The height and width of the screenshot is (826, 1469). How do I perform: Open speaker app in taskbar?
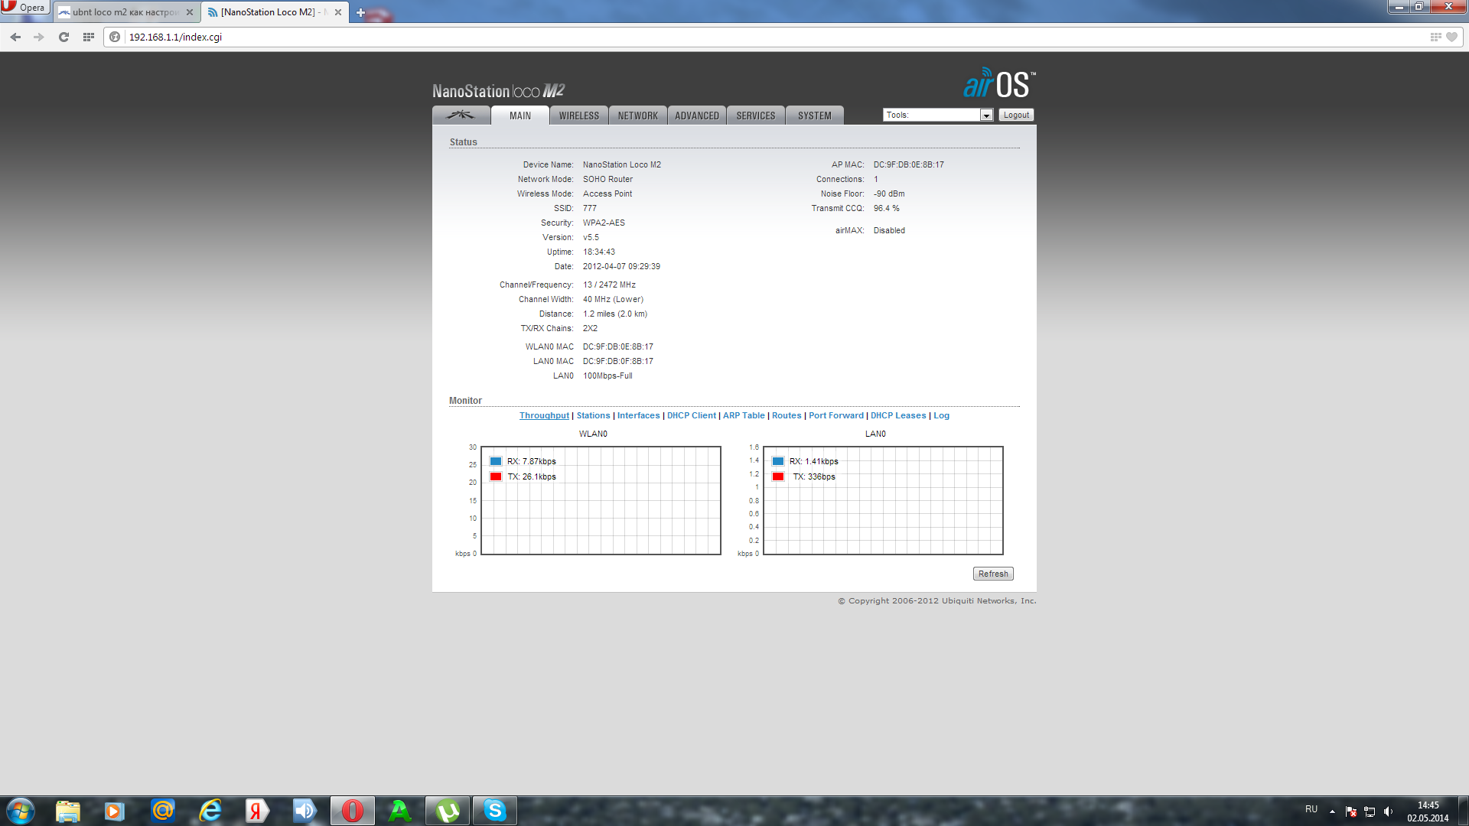coord(305,811)
